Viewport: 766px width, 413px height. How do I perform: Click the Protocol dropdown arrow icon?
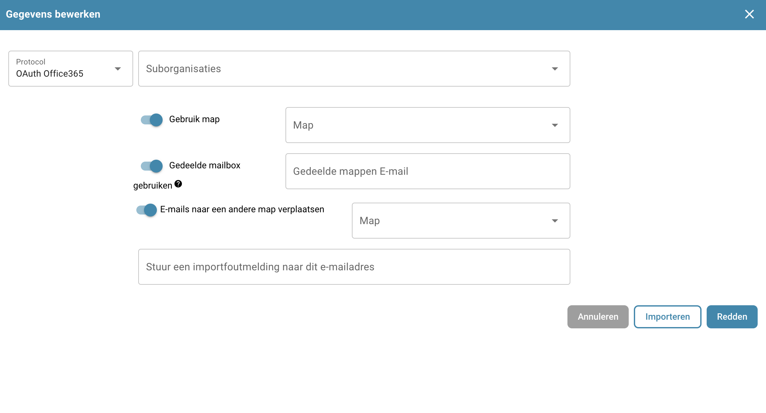coord(118,69)
